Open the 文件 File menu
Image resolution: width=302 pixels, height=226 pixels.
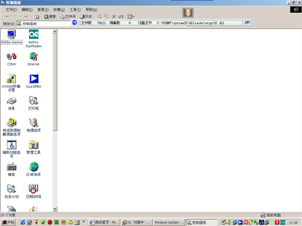click(11, 10)
